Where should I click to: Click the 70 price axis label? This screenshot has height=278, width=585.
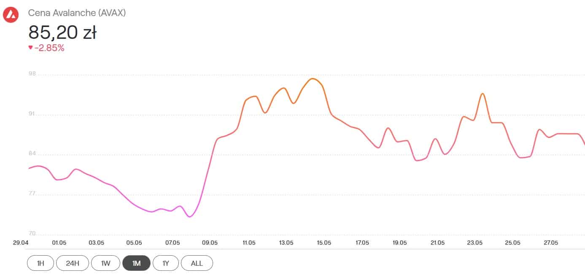pyautogui.click(x=32, y=233)
